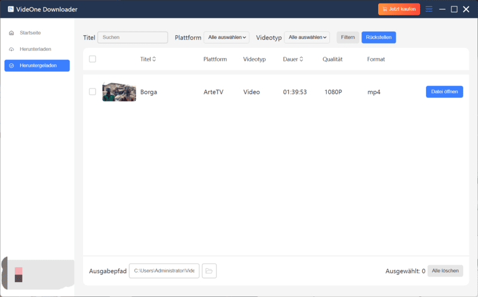Check the box for Borga video
Screen dimensions: 478x297
[93, 92]
